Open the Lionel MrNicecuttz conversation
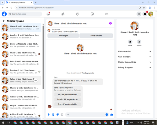157x125 pixels. point(21,45)
